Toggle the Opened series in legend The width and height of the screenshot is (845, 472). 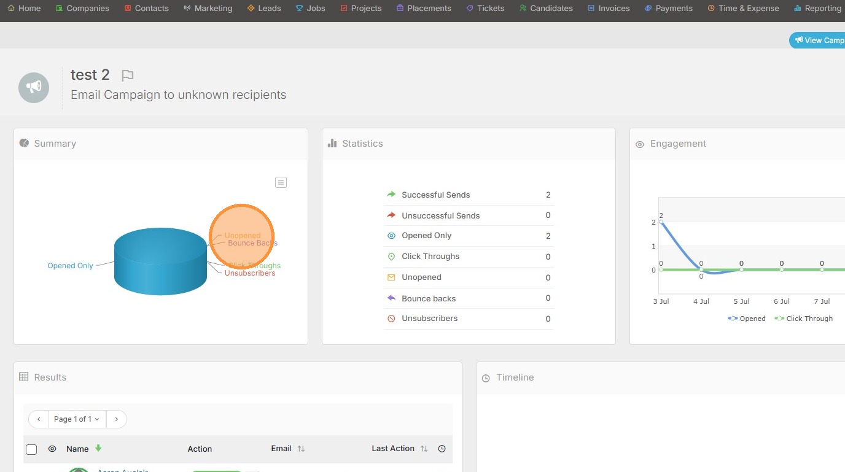click(746, 319)
